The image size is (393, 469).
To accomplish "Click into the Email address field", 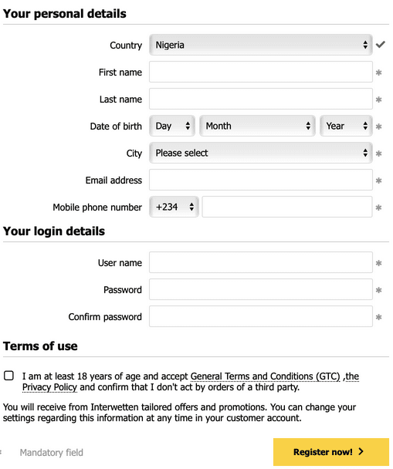I will [x=261, y=180].
